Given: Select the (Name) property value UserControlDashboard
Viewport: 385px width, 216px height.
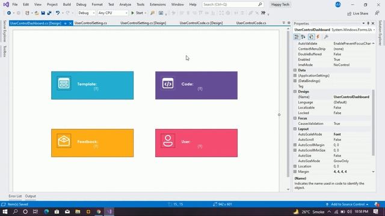Looking at the screenshot, I should (351, 97).
